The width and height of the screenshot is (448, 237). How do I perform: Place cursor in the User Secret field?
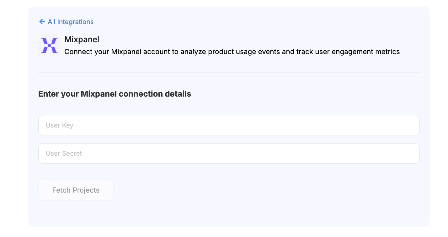point(229,153)
